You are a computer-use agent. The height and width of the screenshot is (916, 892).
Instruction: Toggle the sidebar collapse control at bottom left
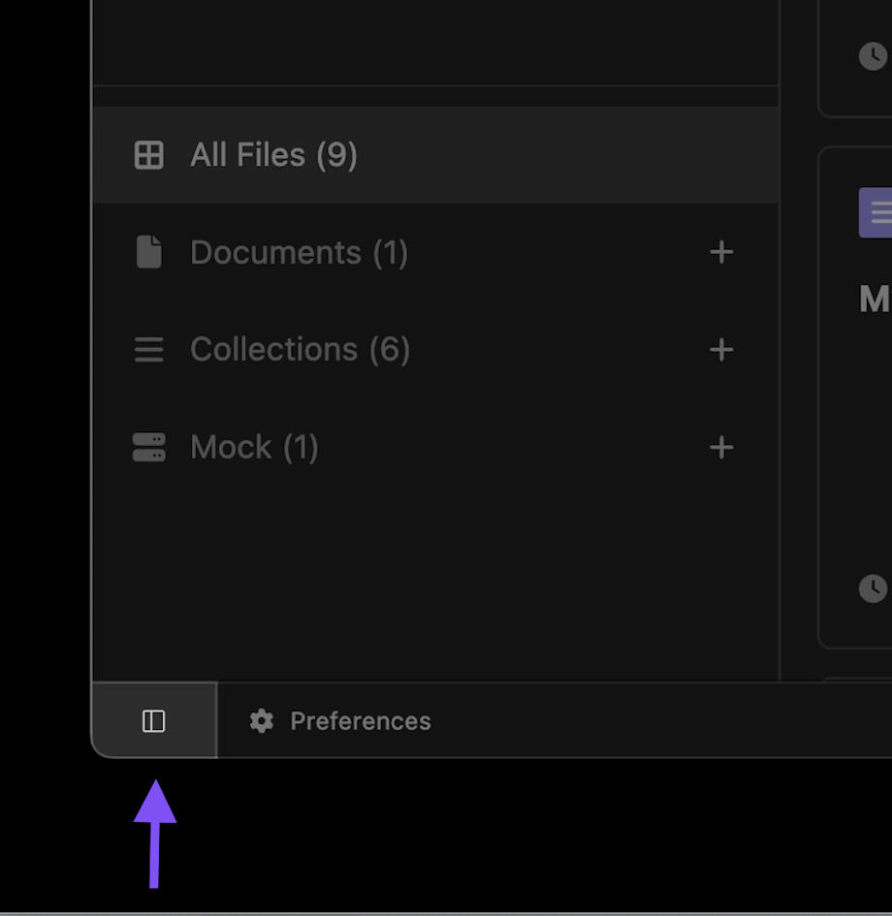coord(153,720)
